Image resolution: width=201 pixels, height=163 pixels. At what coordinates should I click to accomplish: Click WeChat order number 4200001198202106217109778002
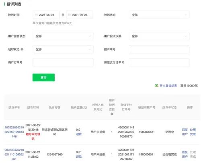(x=126, y=155)
